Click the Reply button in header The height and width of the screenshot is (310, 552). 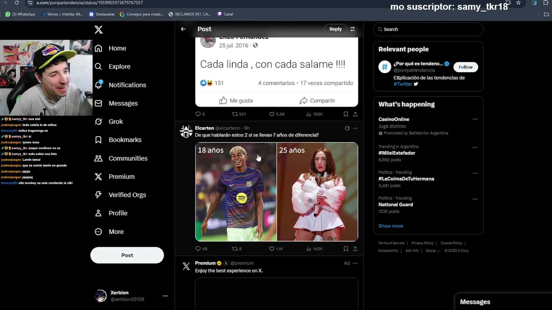pos(336,29)
